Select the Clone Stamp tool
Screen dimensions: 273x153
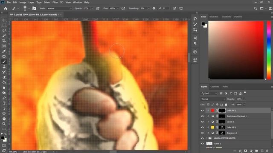pos(4,67)
